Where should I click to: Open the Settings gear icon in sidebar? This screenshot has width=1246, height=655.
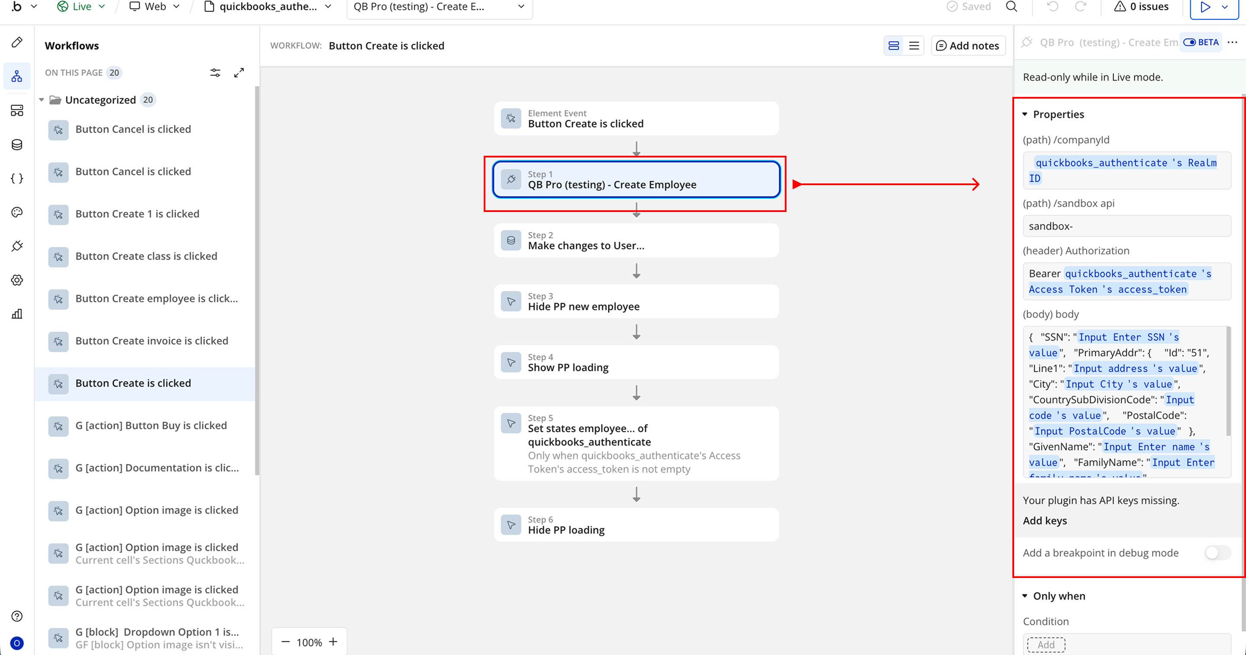pyautogui.click(x=17, y=279)
